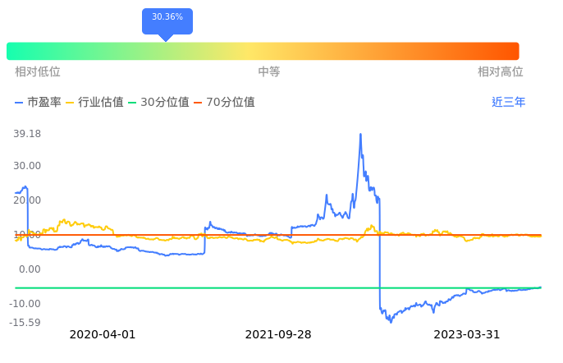Select the 相对低位 label under the bar
Screen dimensions: 563x363
(x=38, y=72)
